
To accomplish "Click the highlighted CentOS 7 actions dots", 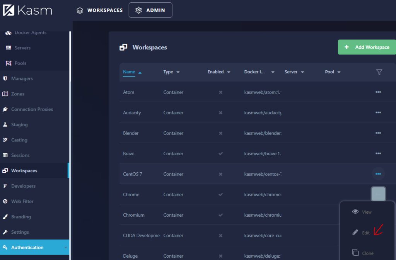I will coord(378,174).
